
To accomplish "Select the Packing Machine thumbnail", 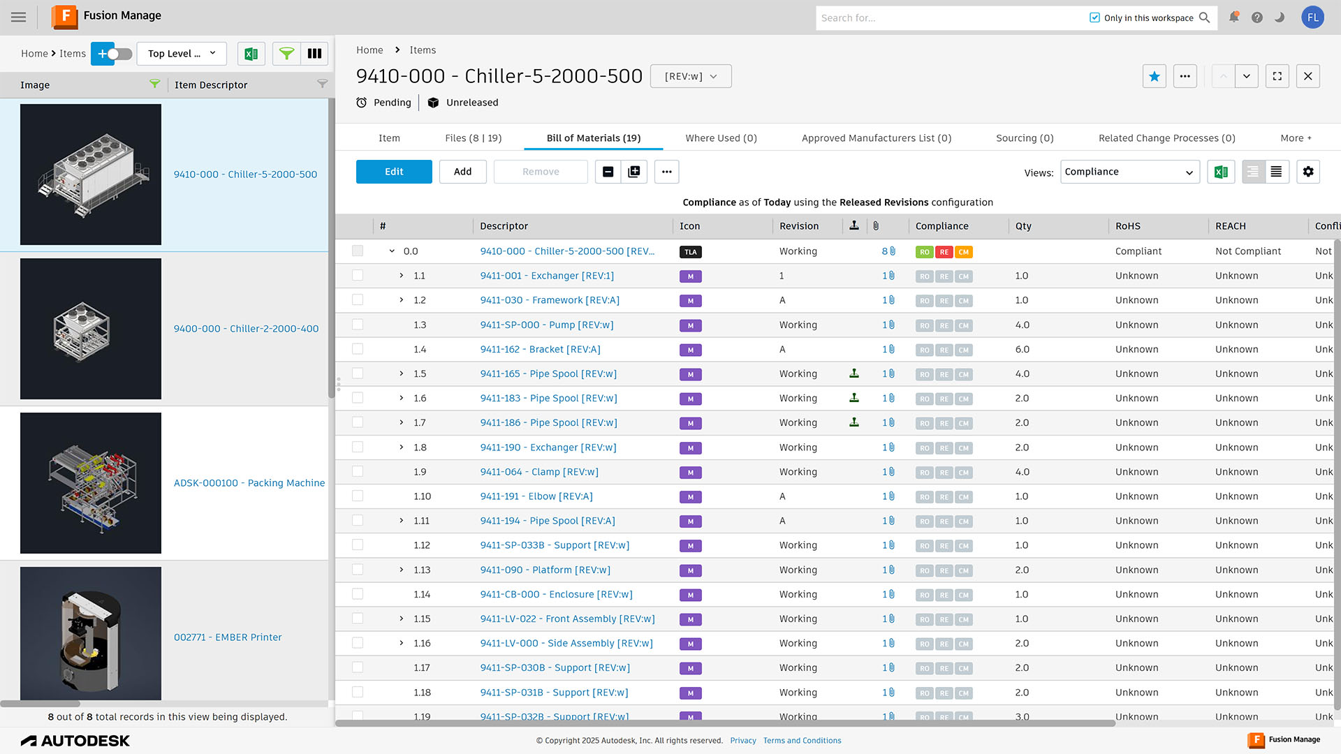I will click(91, 483).
